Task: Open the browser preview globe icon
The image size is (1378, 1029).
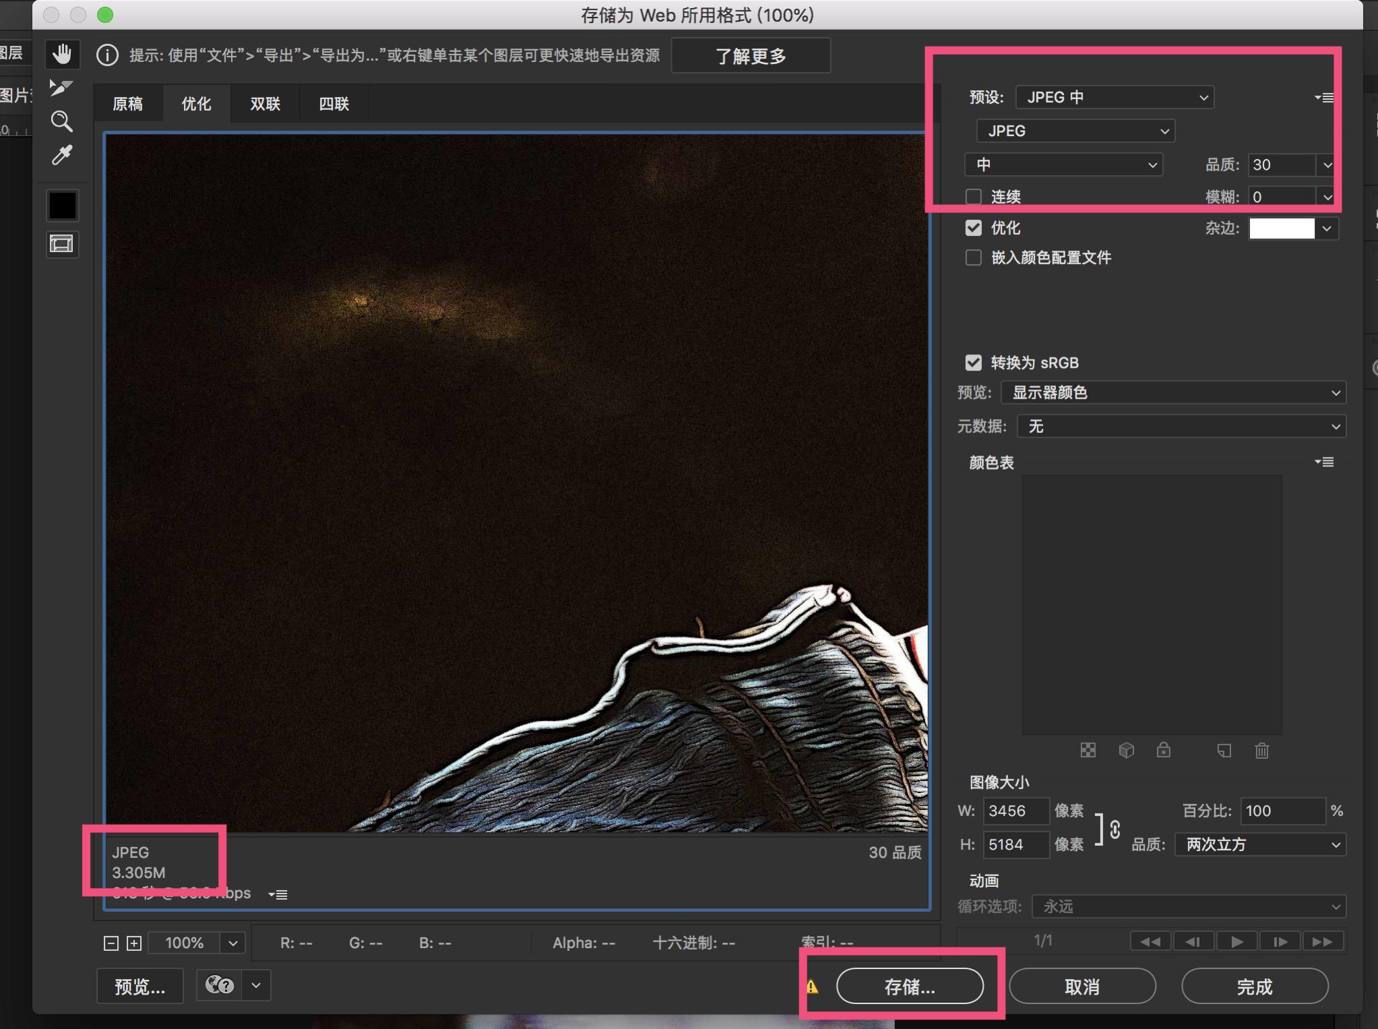Action: tap(220, 985)
